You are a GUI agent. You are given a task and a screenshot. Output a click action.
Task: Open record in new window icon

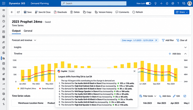coord(18,12)
